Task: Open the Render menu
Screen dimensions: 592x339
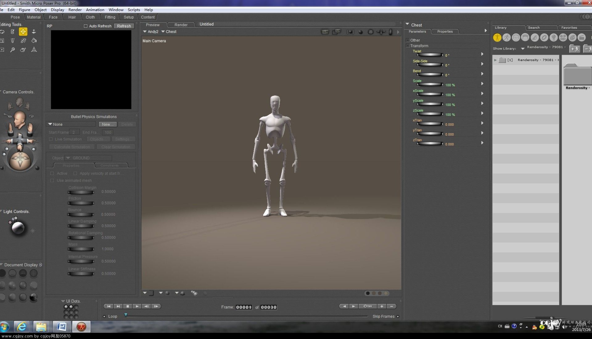Action: (75, 10)
